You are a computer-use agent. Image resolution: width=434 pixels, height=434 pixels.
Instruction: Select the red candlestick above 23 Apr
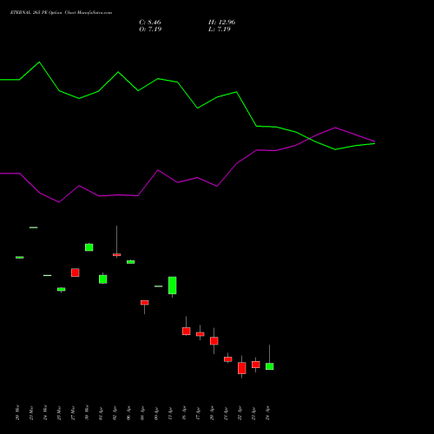(x=256, y=365)
